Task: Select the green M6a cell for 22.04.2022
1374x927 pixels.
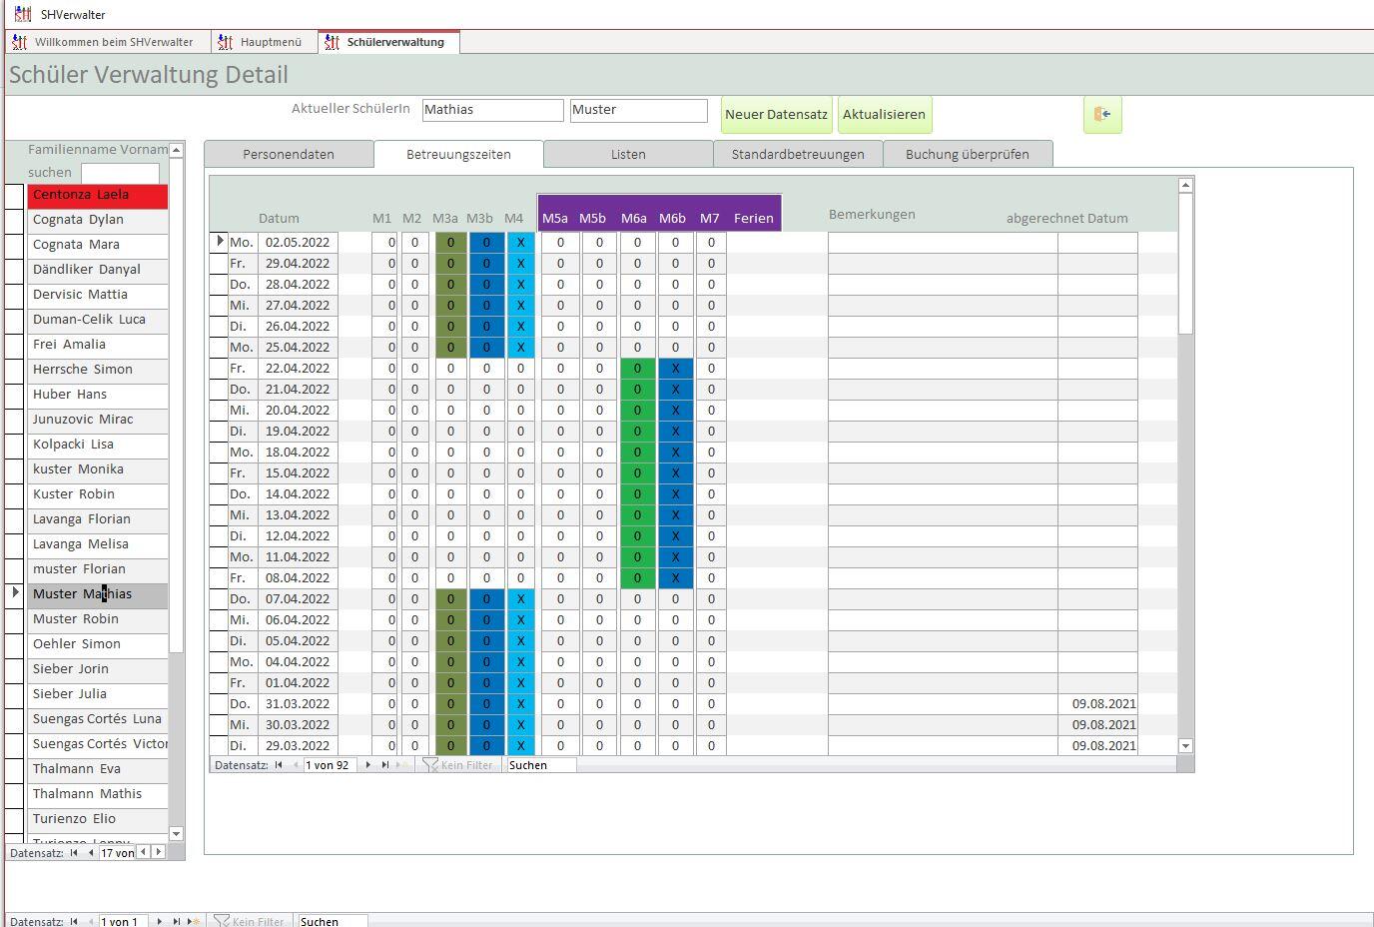Action: (x=637, y=369)
